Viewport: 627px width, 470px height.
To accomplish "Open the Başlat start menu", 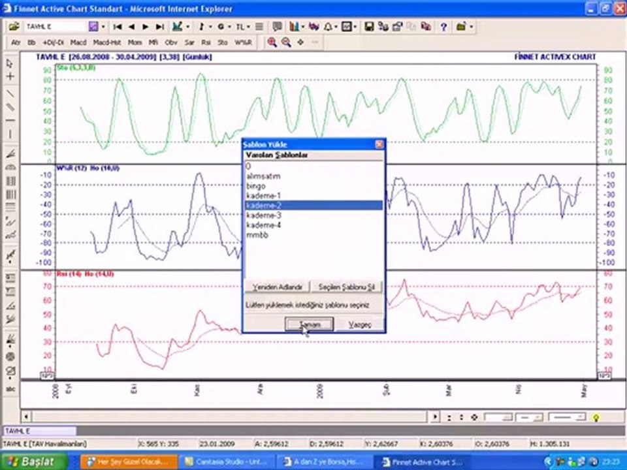I will pyautogui.click(x=34, y=462).
